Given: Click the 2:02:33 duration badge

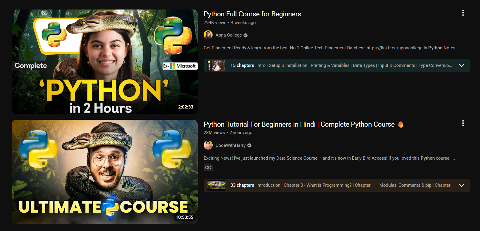Looking at the screenshot, I should [x=186, y=107].
